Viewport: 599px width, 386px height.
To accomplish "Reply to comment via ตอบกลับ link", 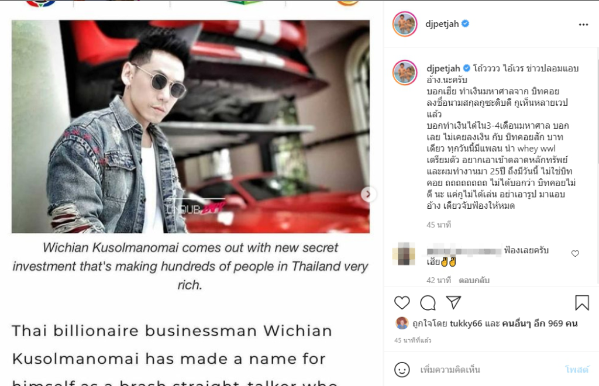I will [474, 280].
